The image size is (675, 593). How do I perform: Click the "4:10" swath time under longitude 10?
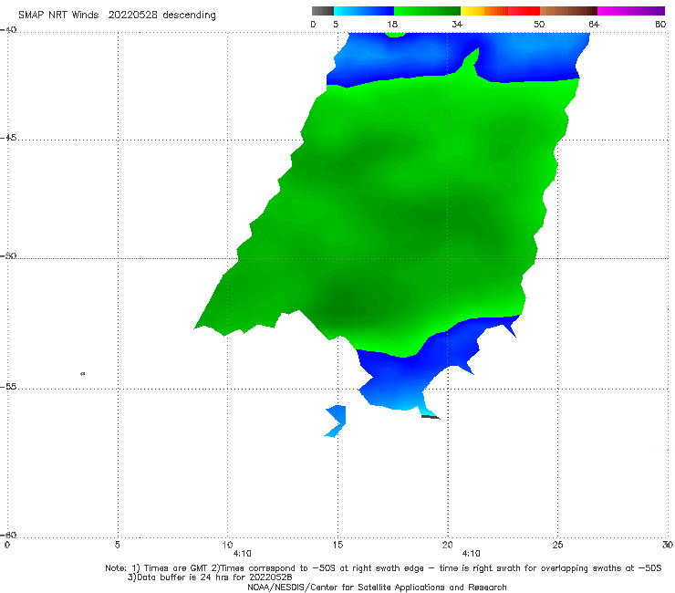tap(243, 554)
